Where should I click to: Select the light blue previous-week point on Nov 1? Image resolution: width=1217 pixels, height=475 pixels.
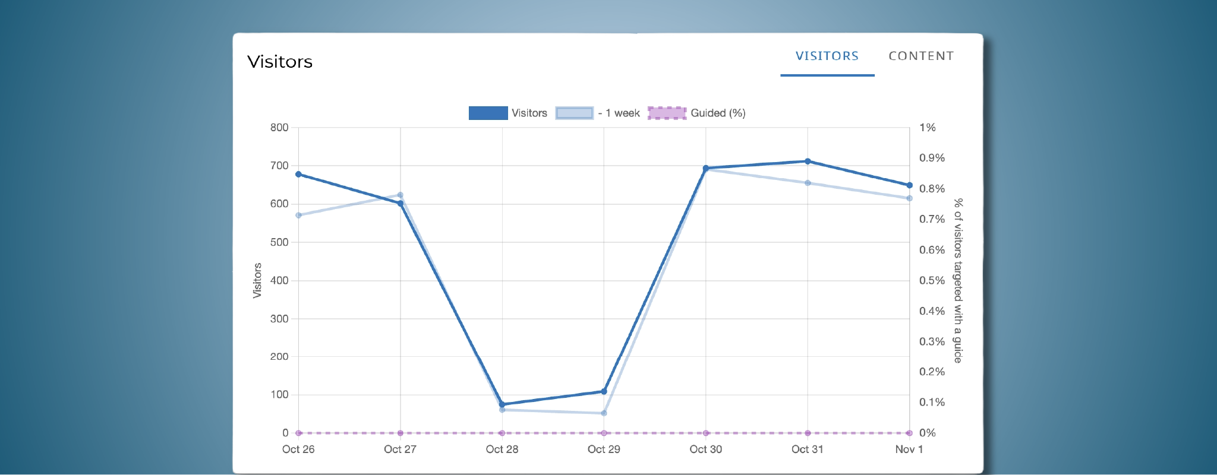tap(909, 198)
